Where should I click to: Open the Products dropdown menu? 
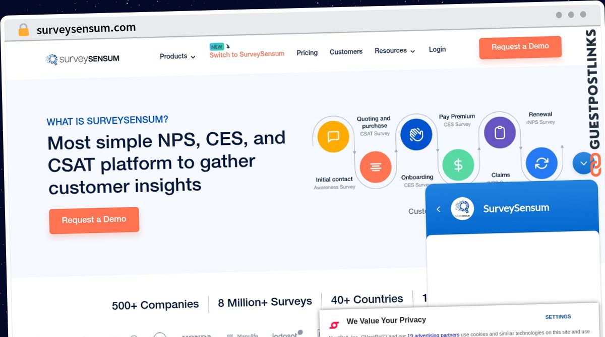tap(177, 56)
